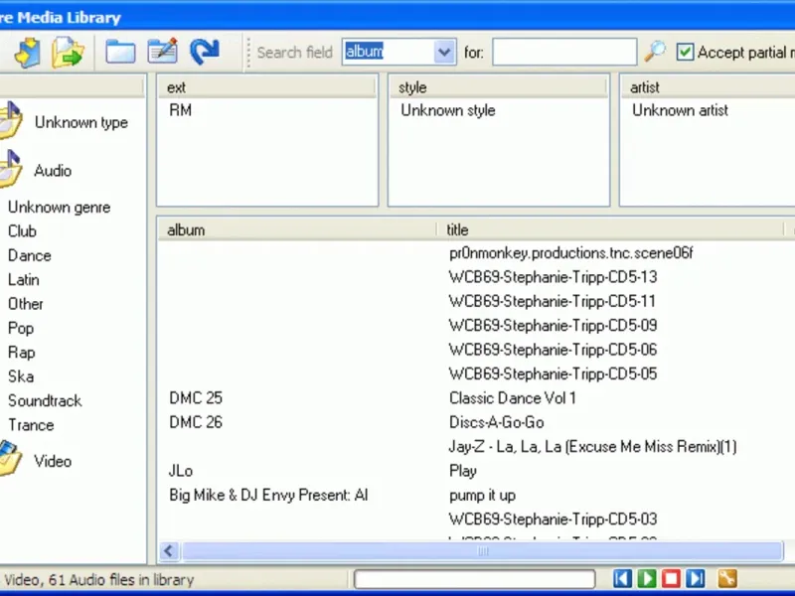Click the 'ext' column header
The height and width of the screenshot is (596, 795).
(x=266, y=87)
